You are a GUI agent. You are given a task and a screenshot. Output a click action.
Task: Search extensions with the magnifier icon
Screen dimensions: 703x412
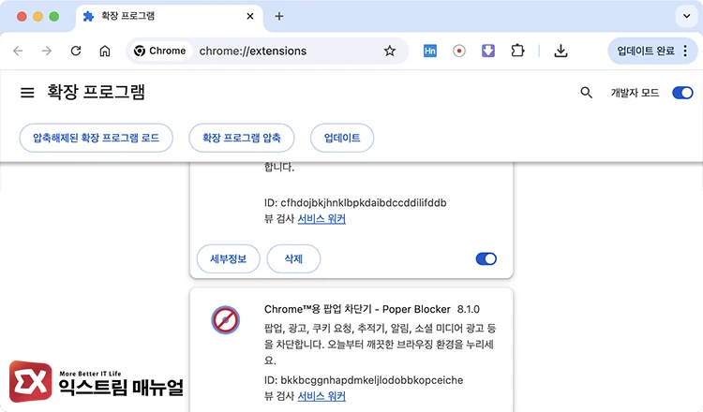point(586,93)
